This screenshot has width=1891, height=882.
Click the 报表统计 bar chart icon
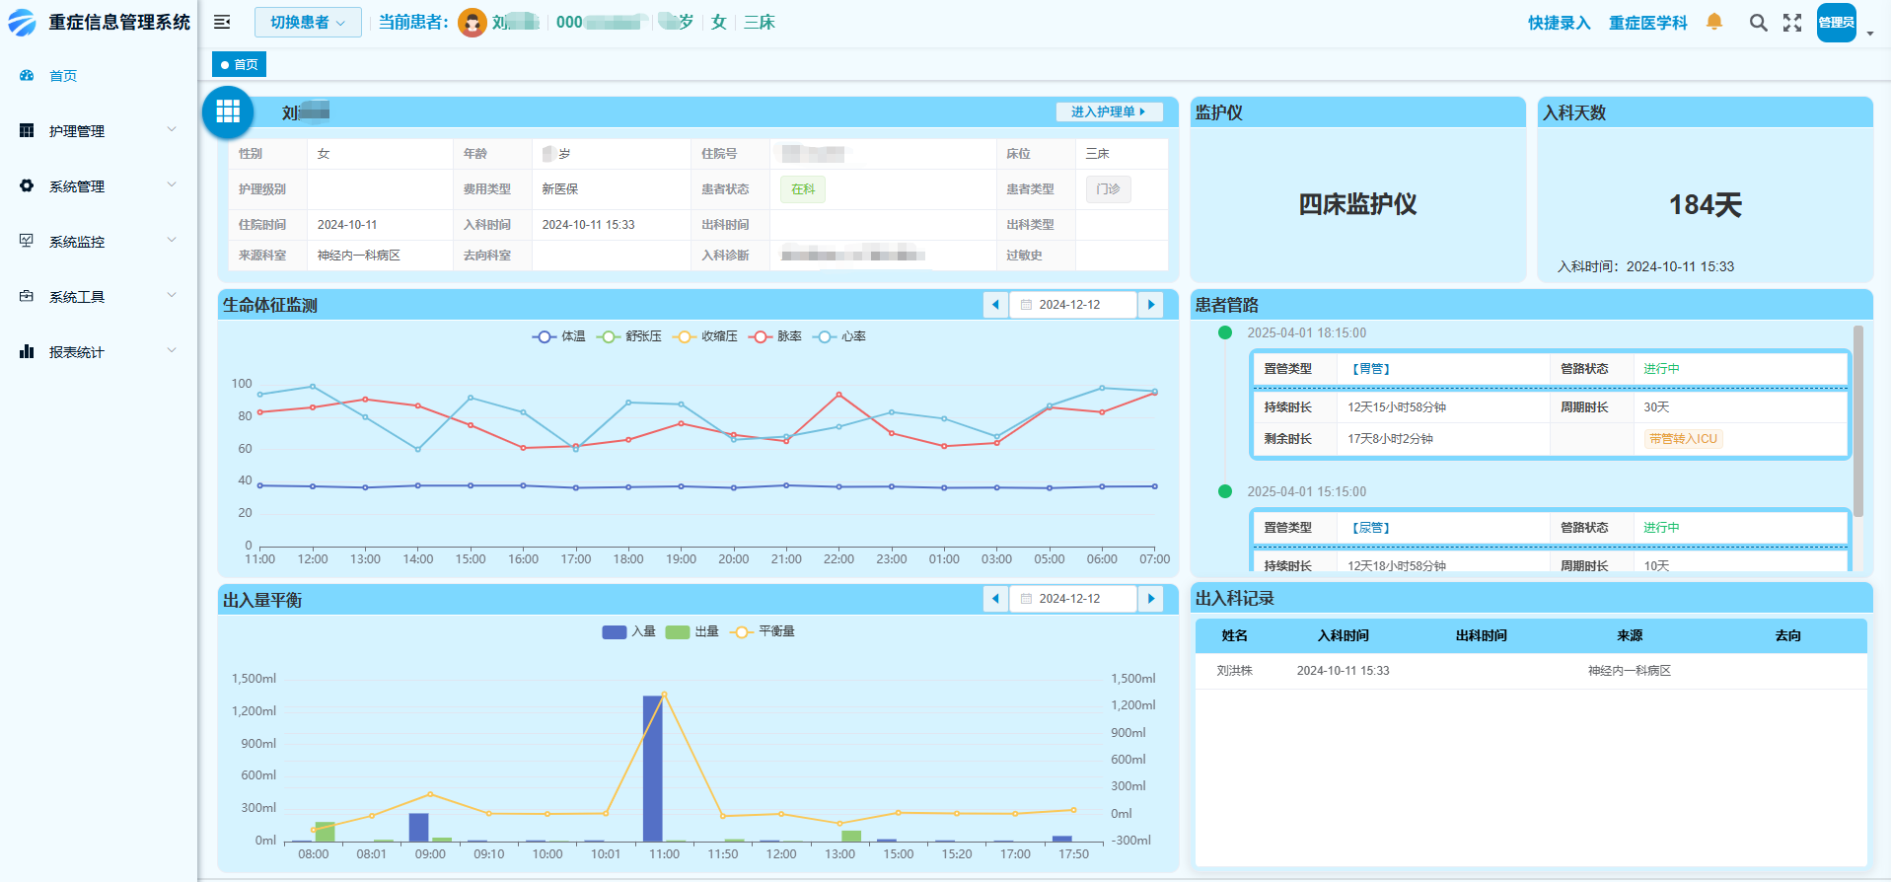27,351
